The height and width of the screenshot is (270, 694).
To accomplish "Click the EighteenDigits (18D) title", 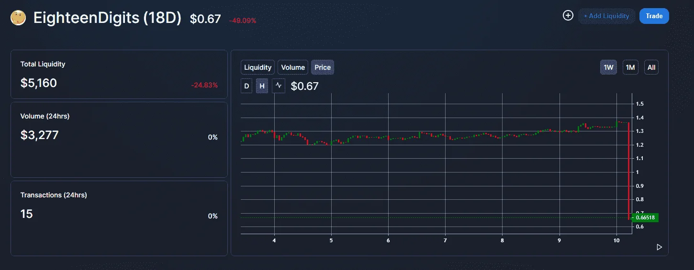I will (x=108, y=18).
